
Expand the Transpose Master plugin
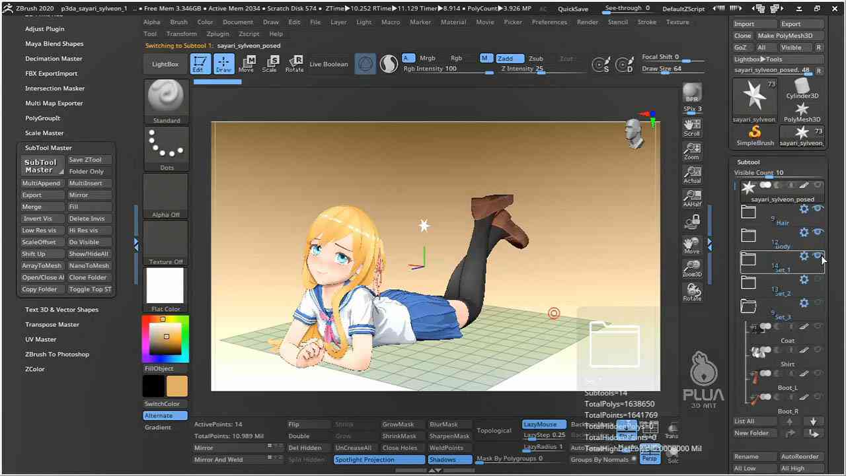click(x=52, y=325)
